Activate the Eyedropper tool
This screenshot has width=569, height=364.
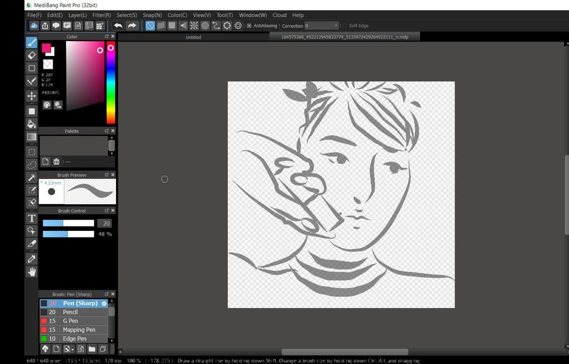[x=32, y=259]
